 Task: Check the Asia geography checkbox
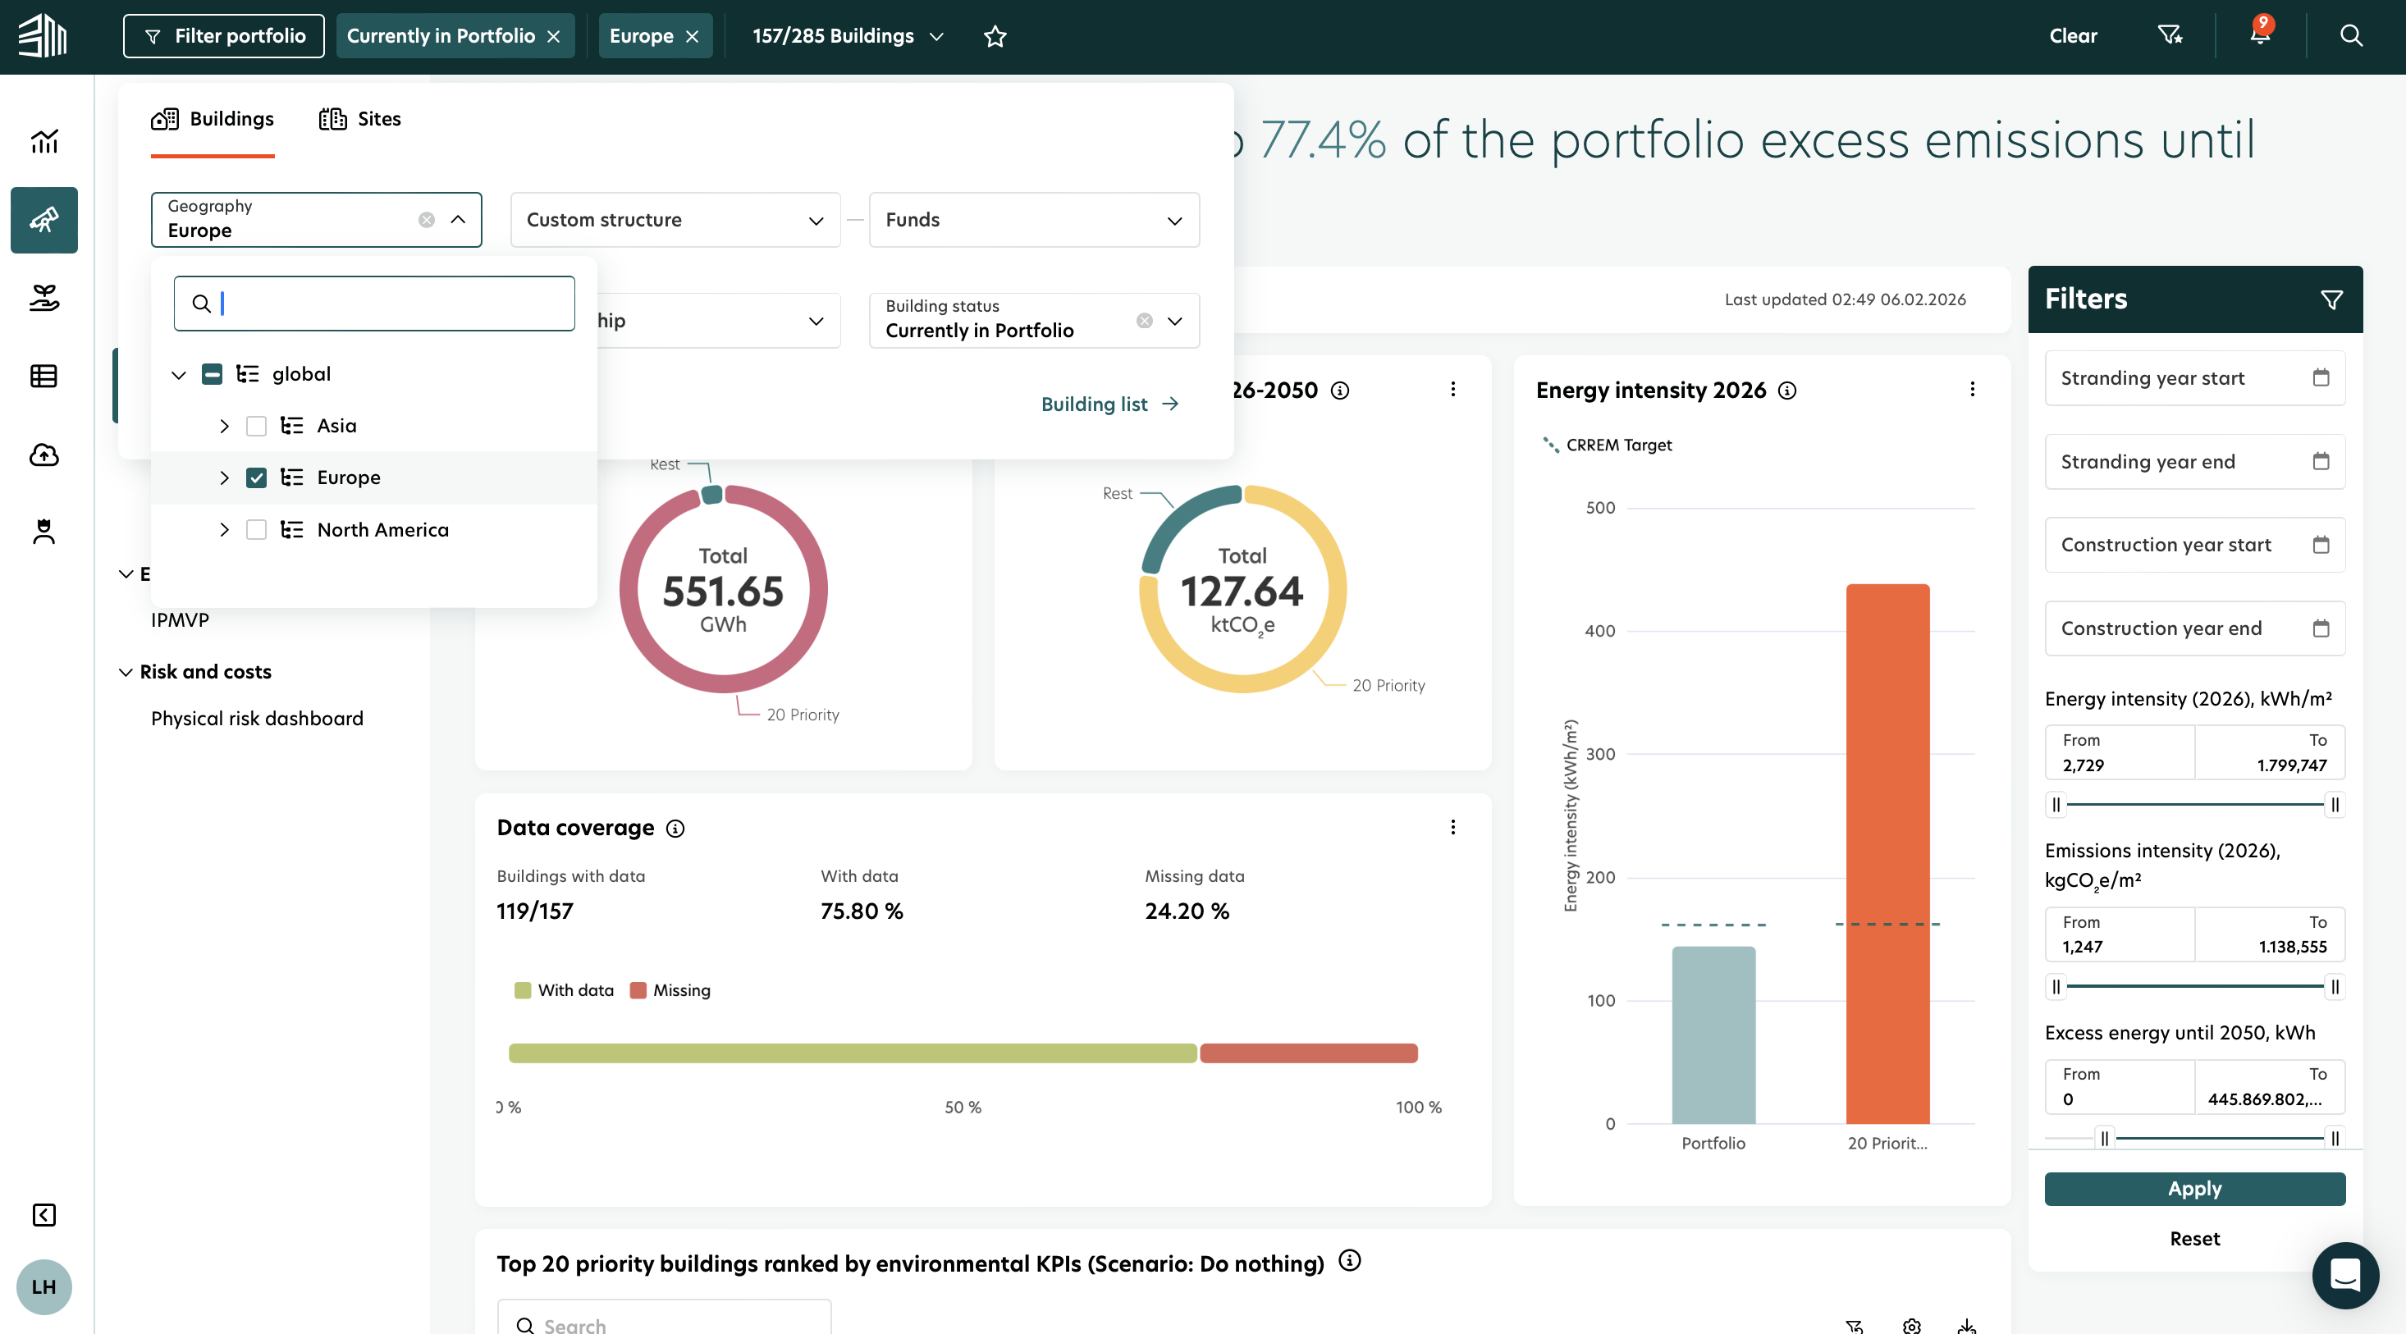click(x=256, y=426)
